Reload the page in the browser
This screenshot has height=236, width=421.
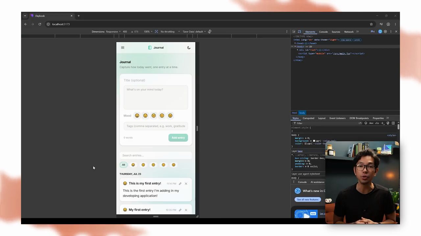40,24
